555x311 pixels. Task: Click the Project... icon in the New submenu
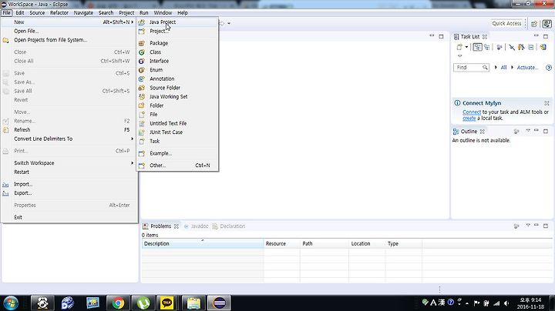tap(142, 31)
